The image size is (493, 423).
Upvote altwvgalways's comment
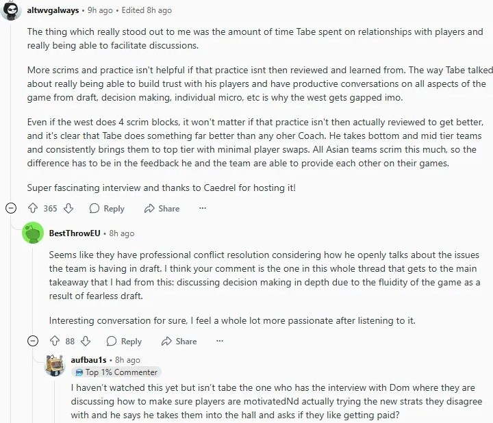pyautogui.click(x=32, y=209)
